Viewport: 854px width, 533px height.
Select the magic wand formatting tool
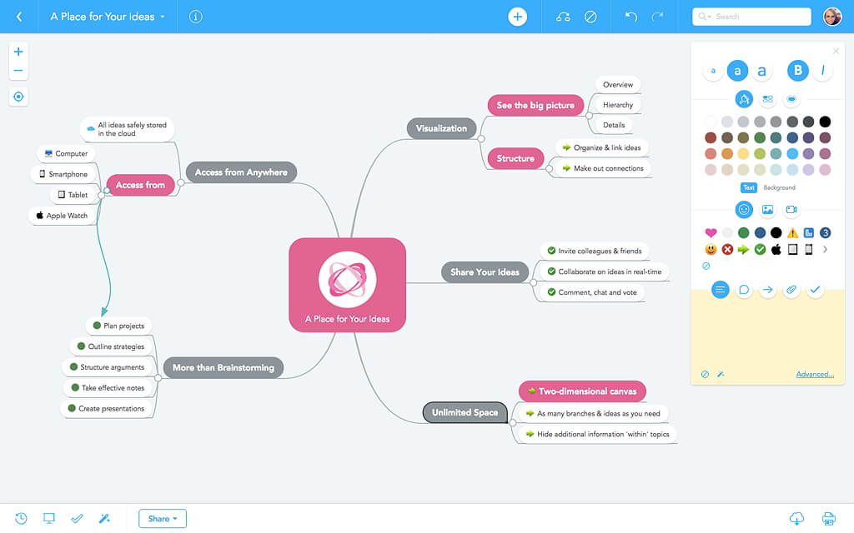[x=104, y=518]
